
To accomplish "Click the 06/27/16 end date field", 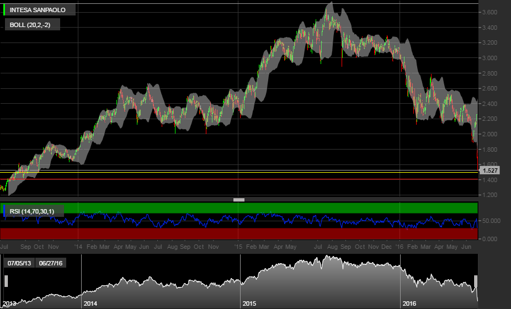I will pyautogui.click(x=51, y=263).
